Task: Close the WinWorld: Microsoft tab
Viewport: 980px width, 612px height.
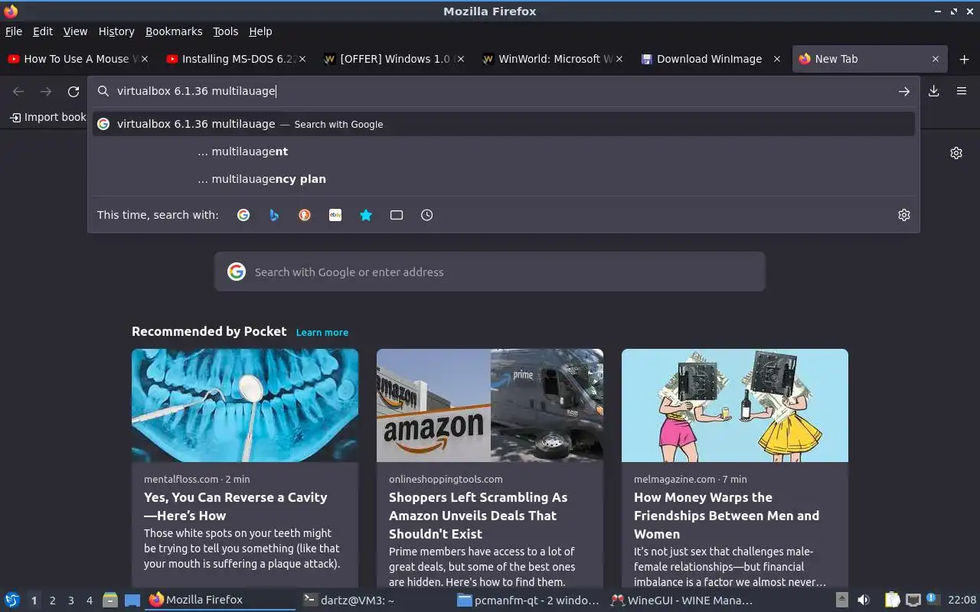Action: pos(619,59)
